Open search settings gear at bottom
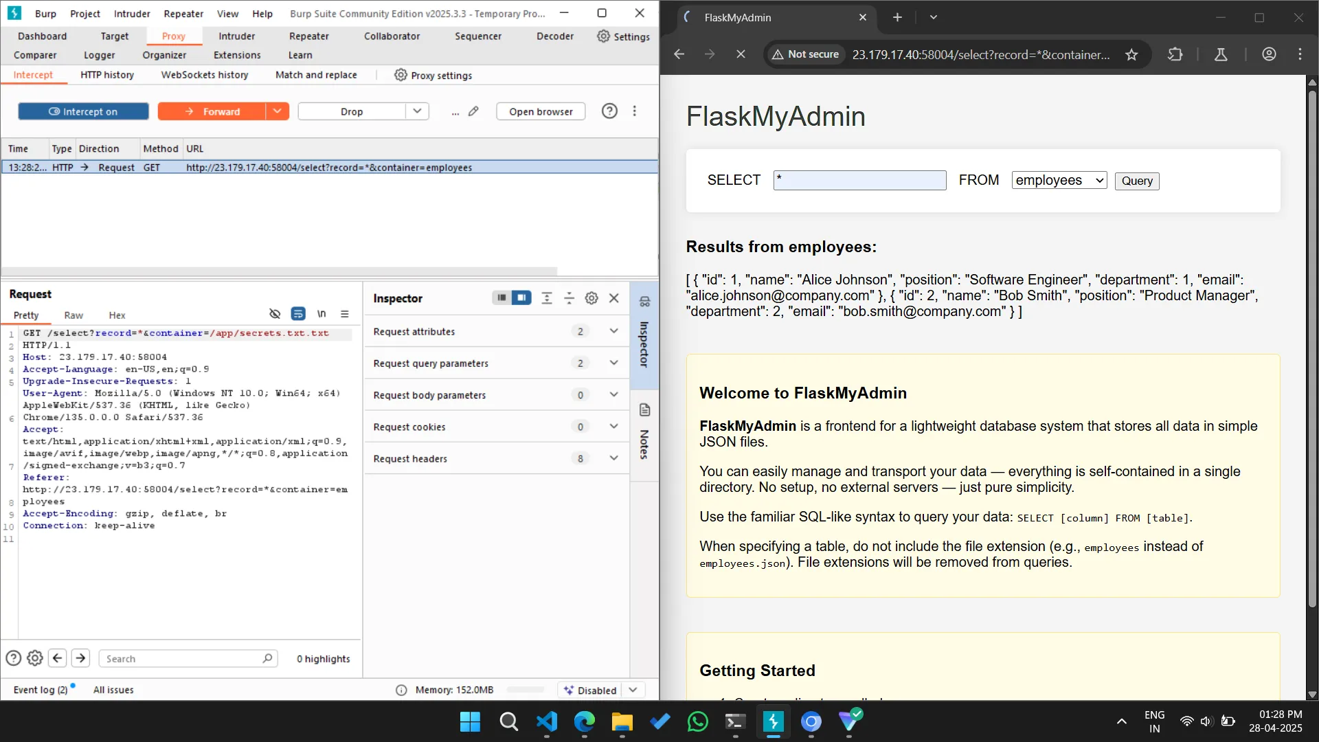Viewport: 1319px width, 742px height. (x=35, y=658)
